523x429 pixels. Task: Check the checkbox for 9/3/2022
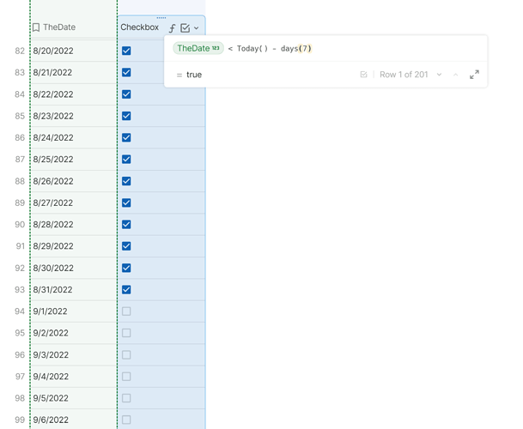click(126, 354)
